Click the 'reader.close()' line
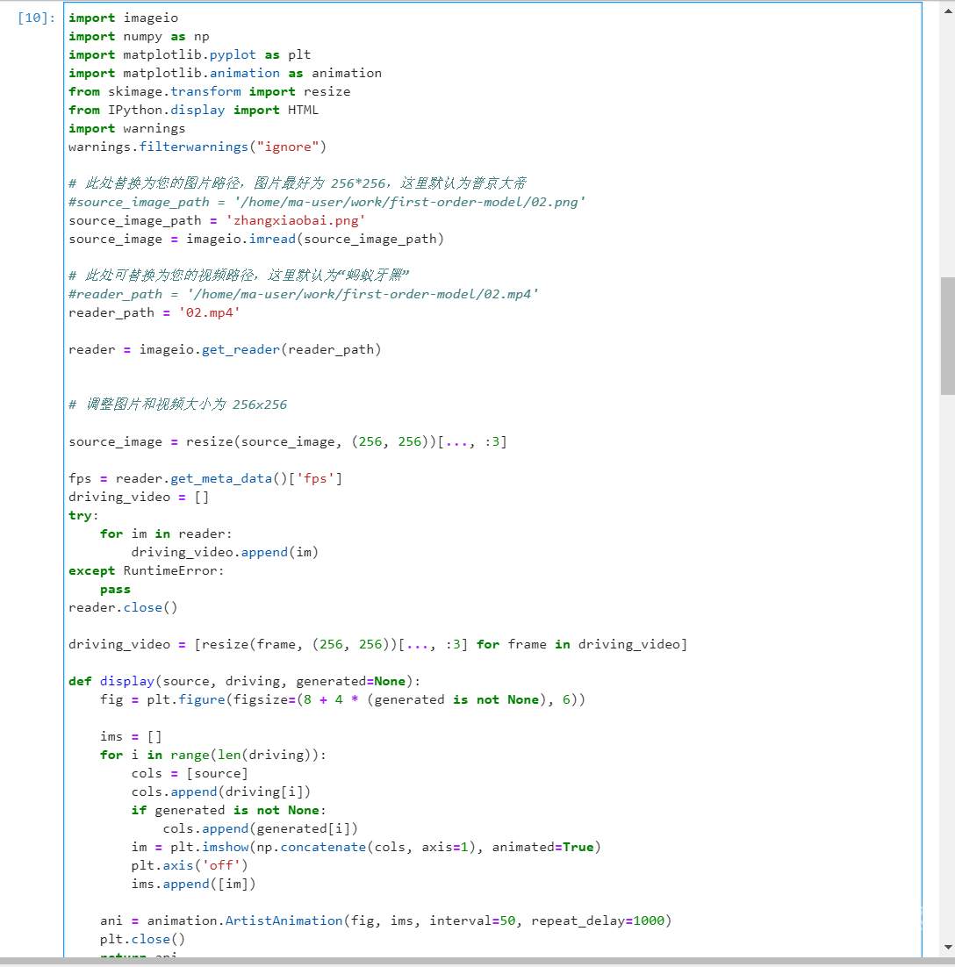 point(123,607)
